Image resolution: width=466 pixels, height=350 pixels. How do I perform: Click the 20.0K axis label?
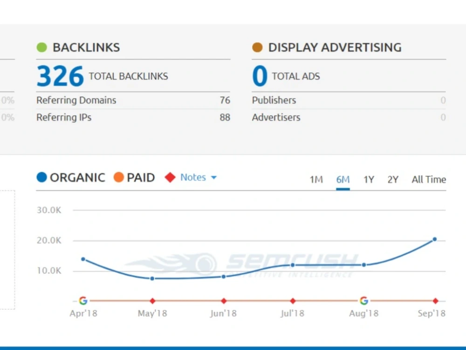coord(49,240)
